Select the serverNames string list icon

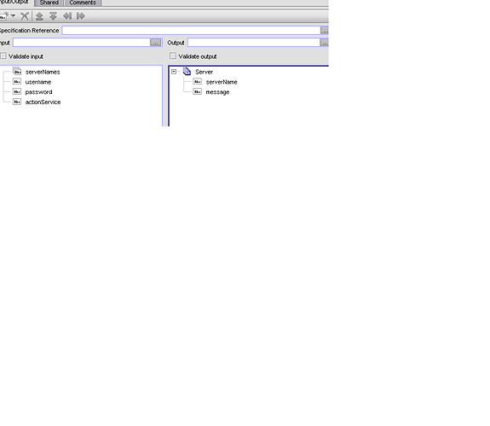pyautogui.click(x=17, y=72)
